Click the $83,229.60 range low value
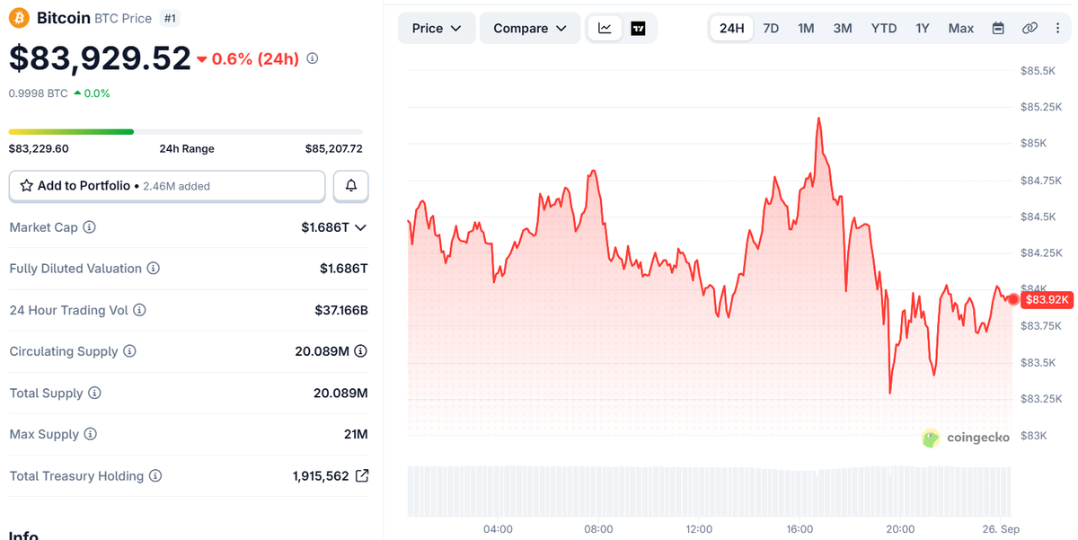The image size is (1078, 540). pyautogui.click(x=39, y=149)
